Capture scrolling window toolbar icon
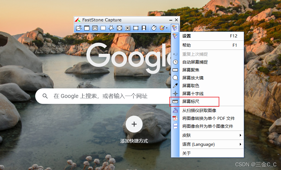The width and height of the screenshot is (281, 170). 128,28
